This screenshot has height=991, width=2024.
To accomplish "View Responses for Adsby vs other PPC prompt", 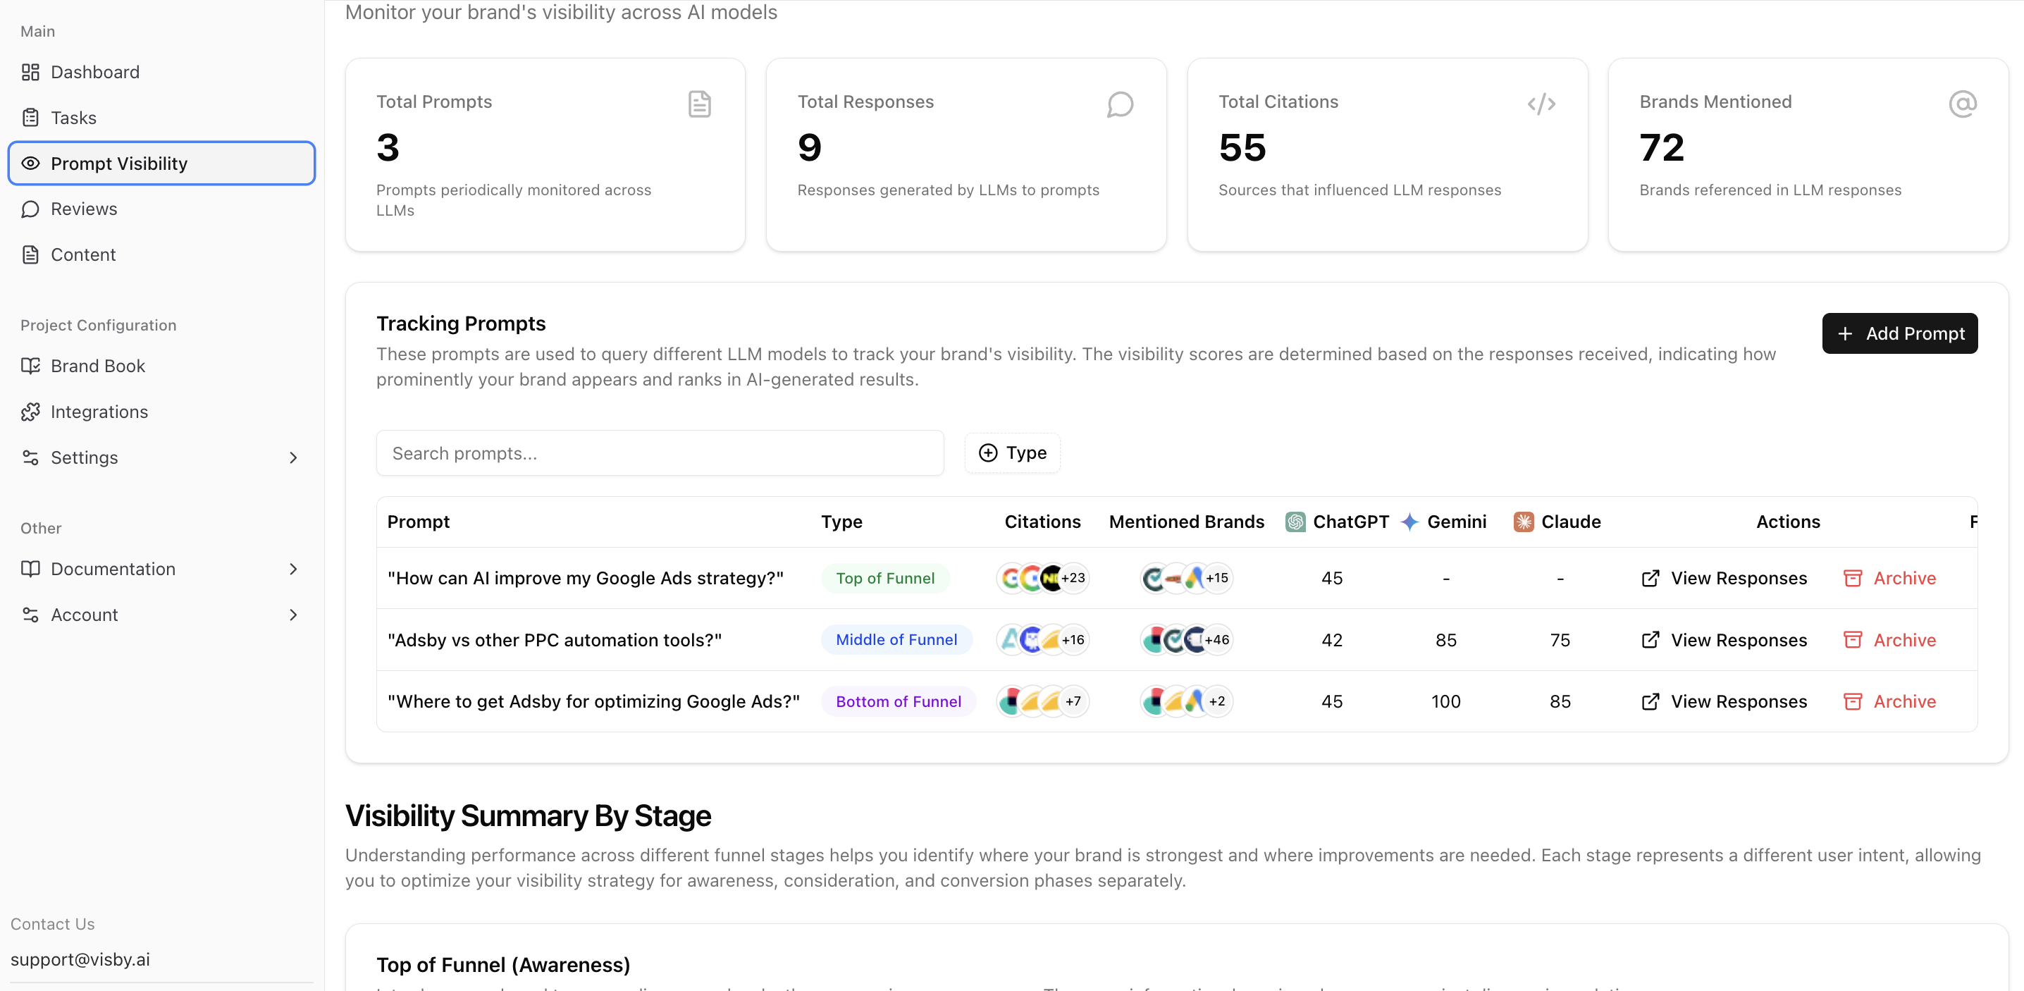I will pos(1724,640).
